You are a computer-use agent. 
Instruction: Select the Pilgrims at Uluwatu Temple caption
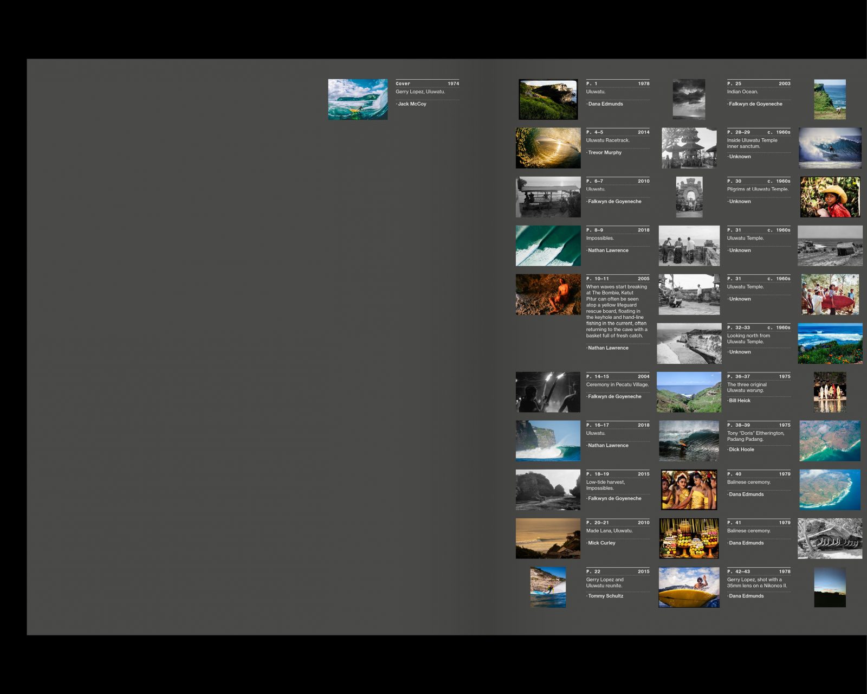click(757, 189)
